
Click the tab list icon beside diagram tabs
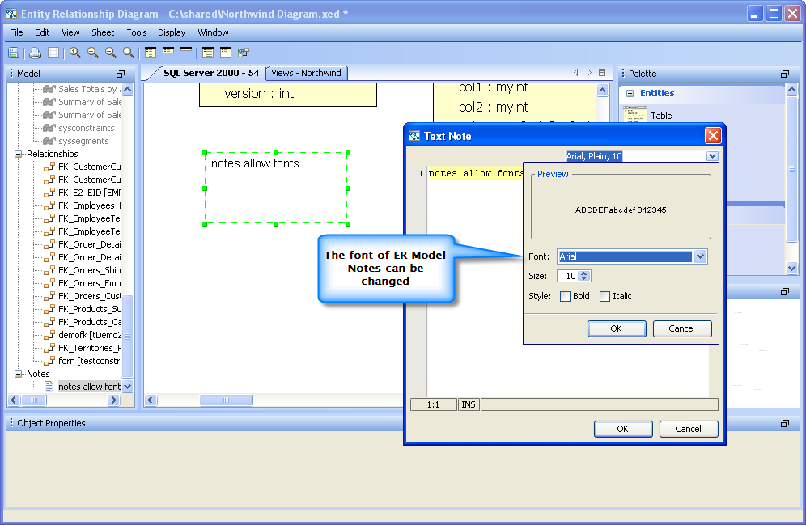pyautogui.click(x=602, y=73)
